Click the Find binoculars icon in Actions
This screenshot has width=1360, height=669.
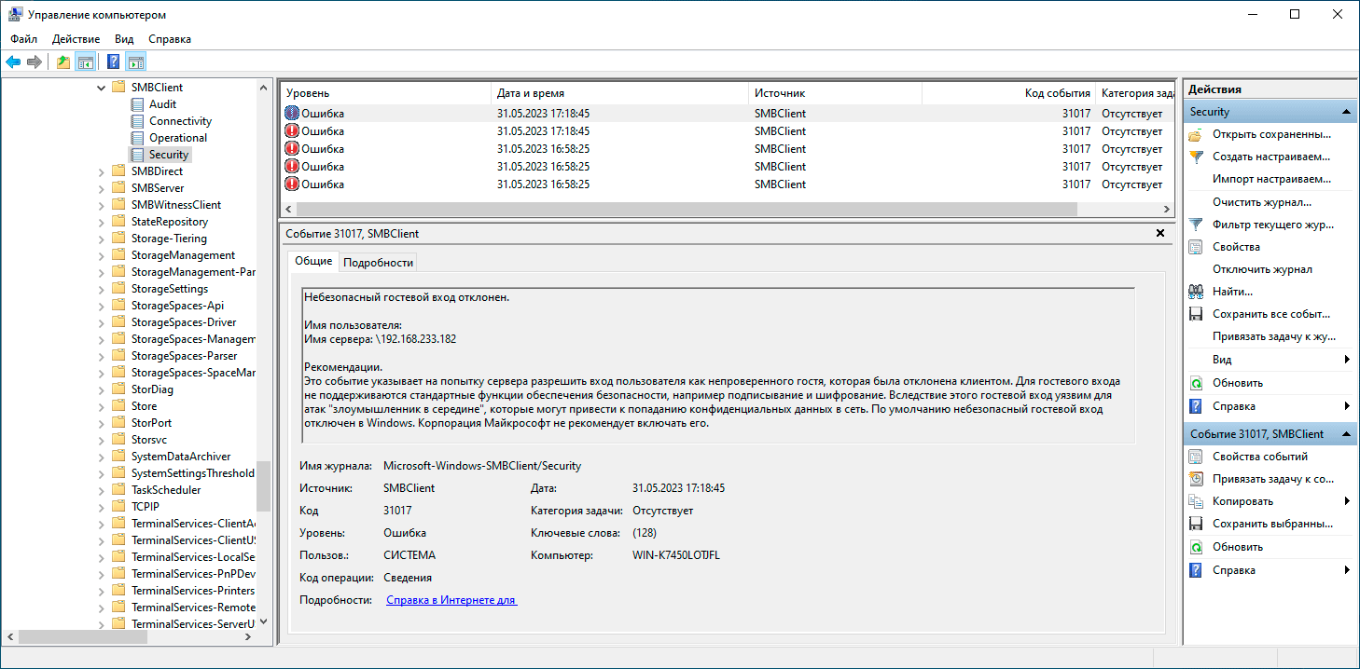click(x=1196, y=292)
